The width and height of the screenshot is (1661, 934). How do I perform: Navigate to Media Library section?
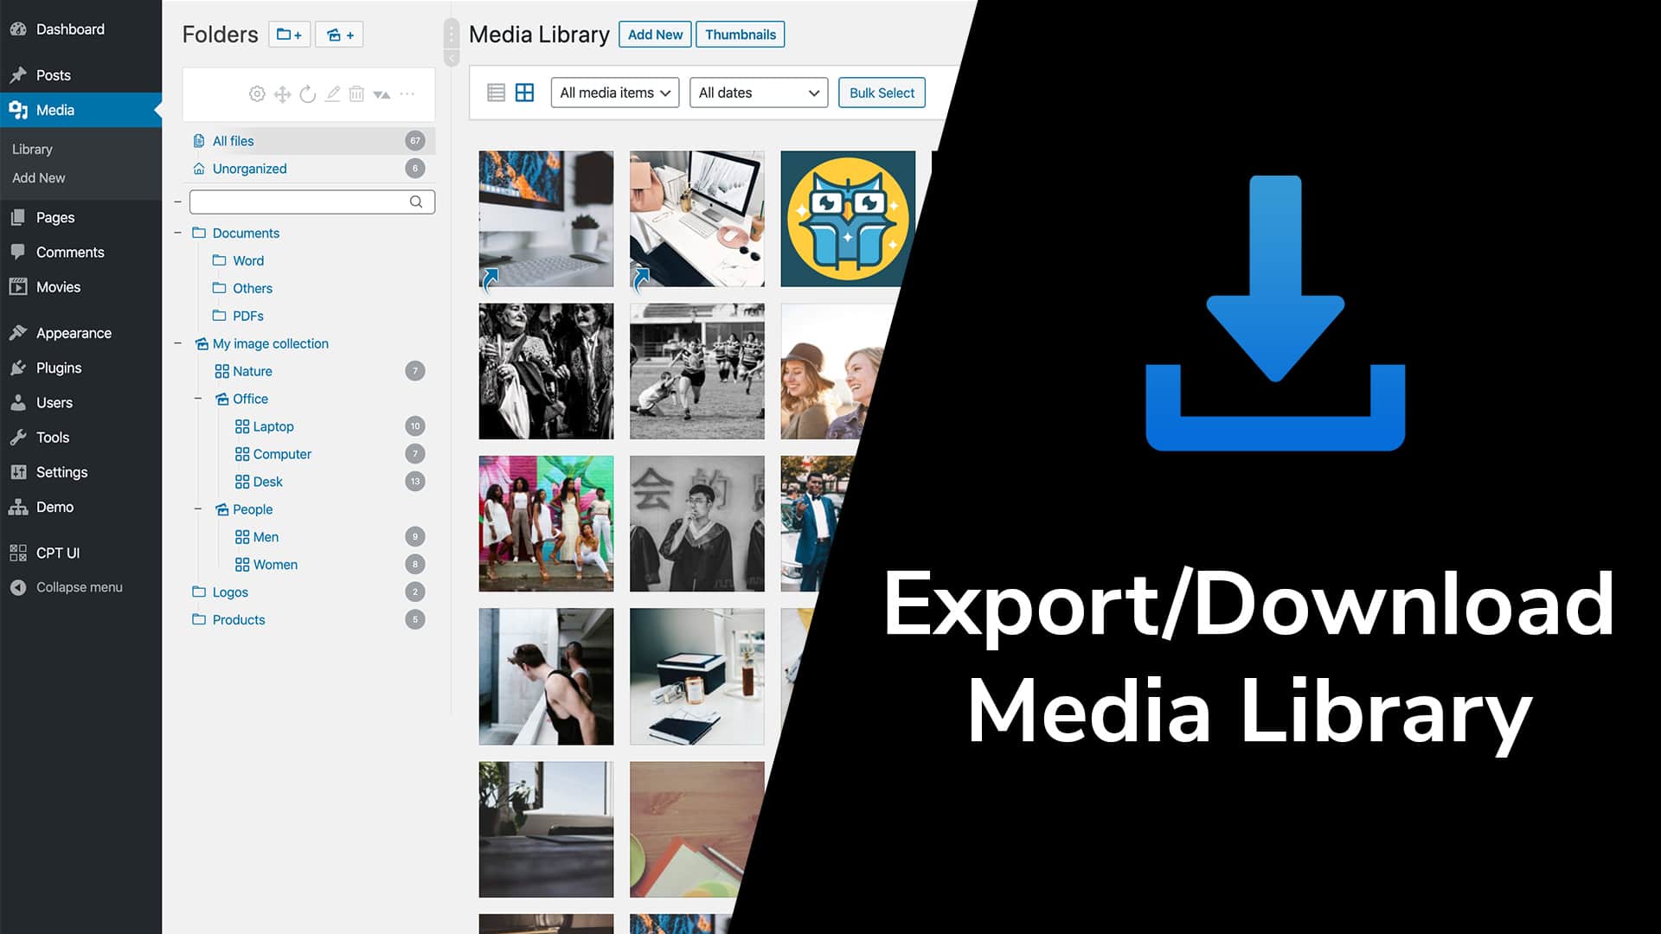coord(32,148)
